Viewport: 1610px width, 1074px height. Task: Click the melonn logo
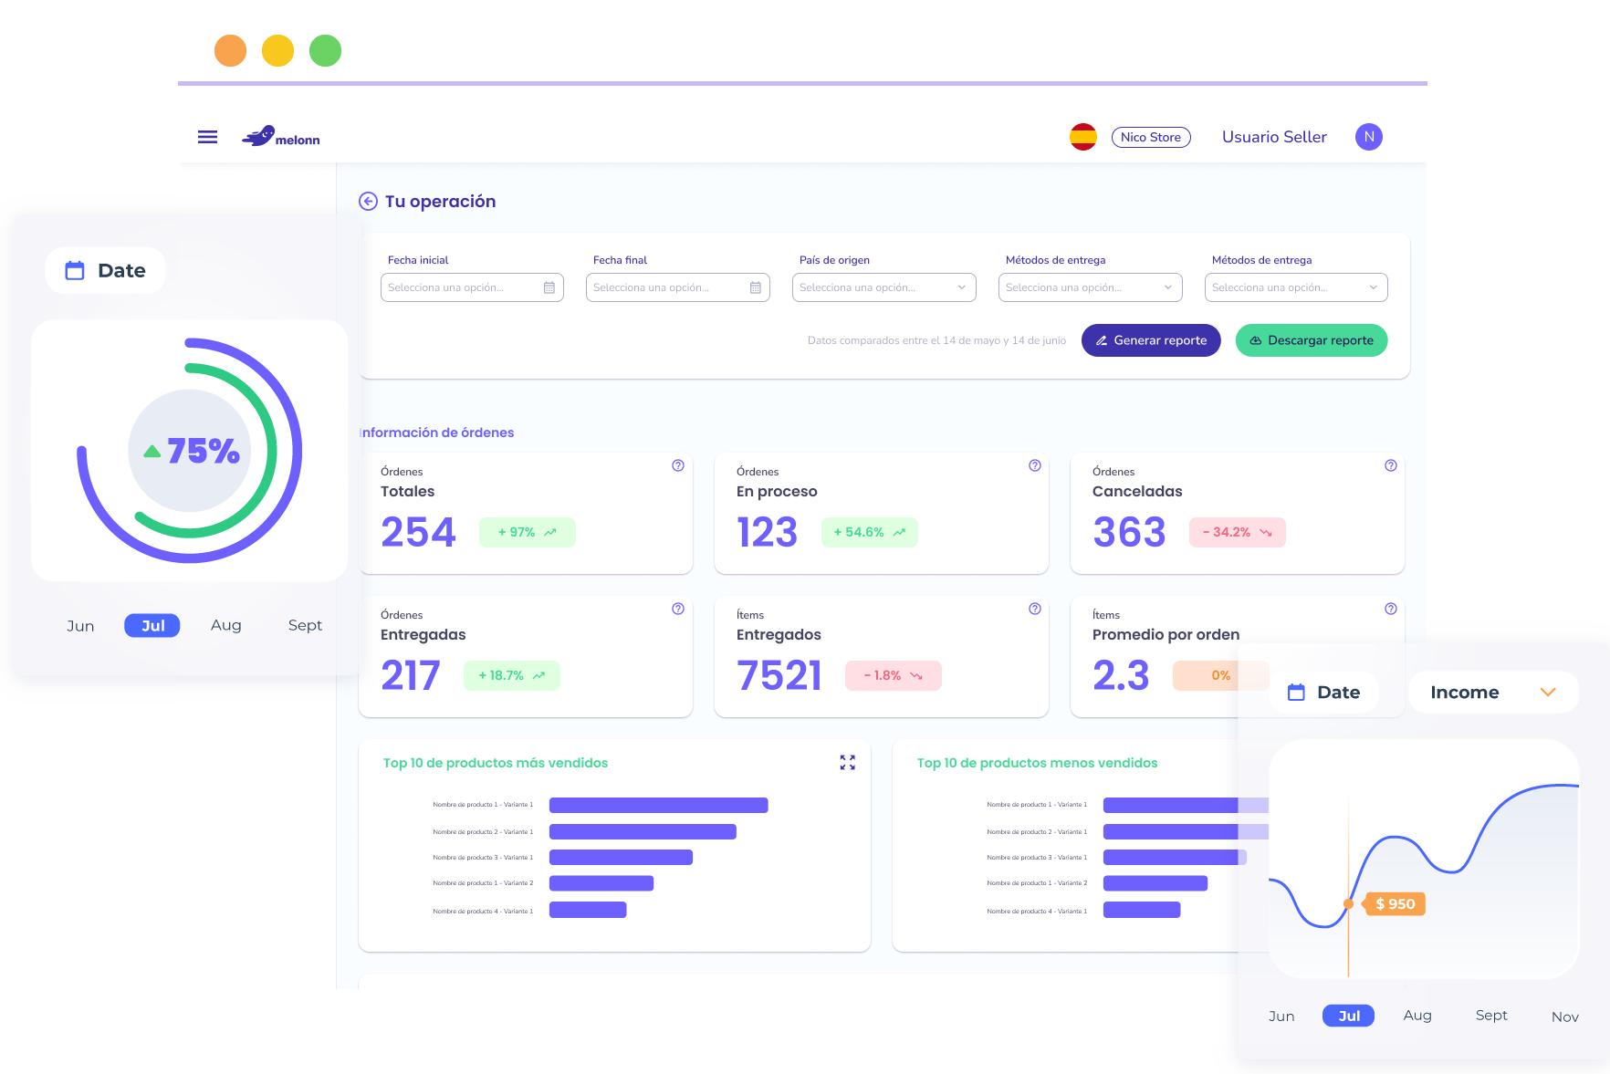281,137
